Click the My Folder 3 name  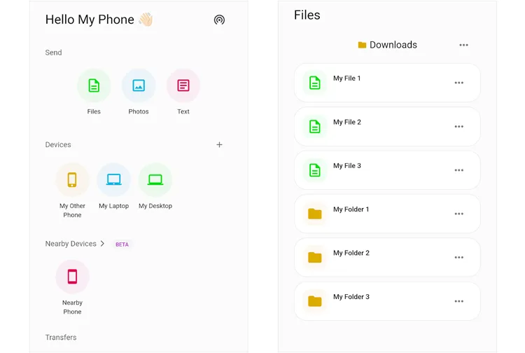[351, 297]
